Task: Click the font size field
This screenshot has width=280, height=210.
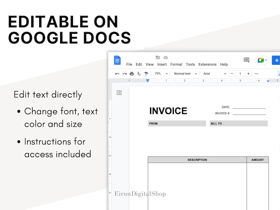Action: pyautogui.click(x=240, y=74)
